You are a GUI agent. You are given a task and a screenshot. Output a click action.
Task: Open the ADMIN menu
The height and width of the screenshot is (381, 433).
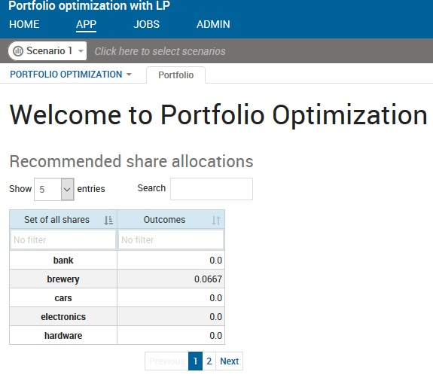pos(213,24)
